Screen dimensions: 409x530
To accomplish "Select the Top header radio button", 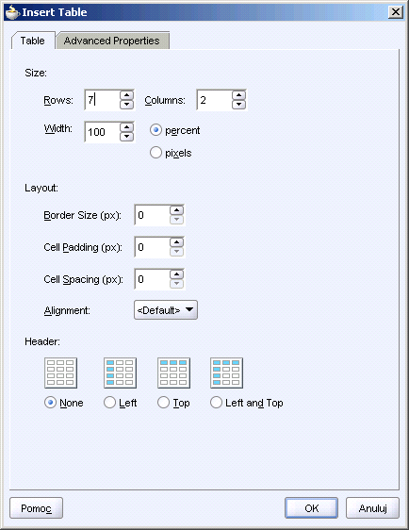I will click(x=163, y=403).
